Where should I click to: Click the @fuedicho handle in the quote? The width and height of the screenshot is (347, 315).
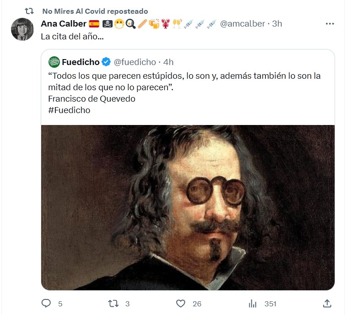(x=135, y=62)
